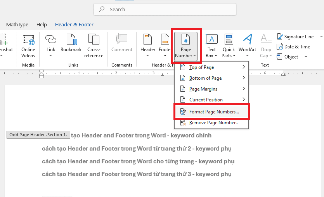Open the Header gallery button

(x=147, y=46)
